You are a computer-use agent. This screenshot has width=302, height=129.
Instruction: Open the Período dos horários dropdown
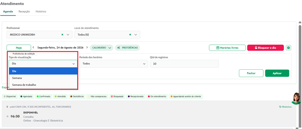pyautogui.click(x=114, y=64)
